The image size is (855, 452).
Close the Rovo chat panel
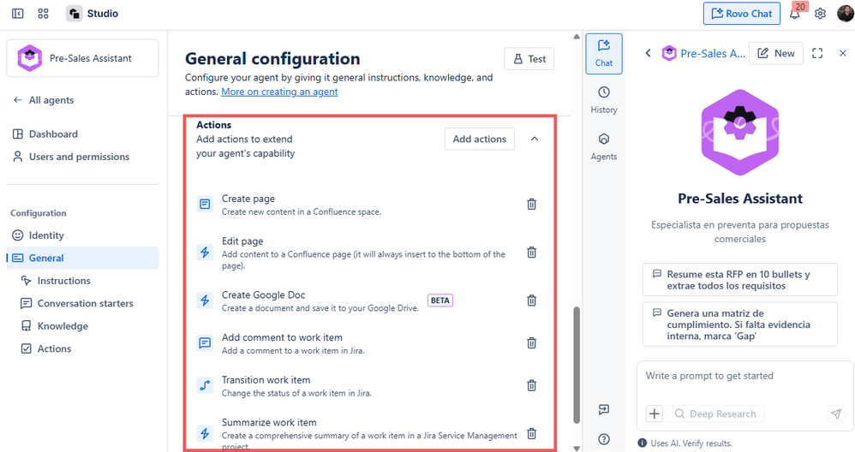pos(842,53)
